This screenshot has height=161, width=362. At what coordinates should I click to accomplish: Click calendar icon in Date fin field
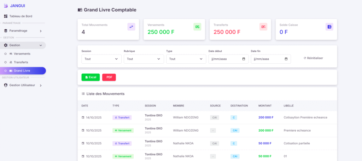click(x=286, y=59)
